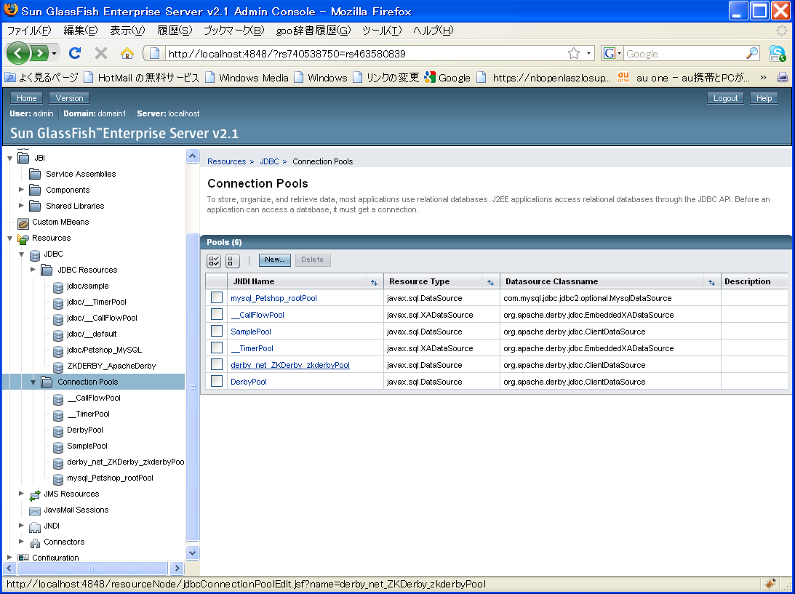This screenshot has width=795, height=594.
Task: Open the Help button in console header
Action: click(x=764, y=98)
